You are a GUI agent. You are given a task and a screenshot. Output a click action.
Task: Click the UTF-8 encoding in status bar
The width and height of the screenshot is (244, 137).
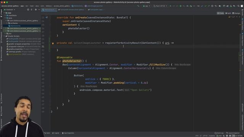[205, 136]
